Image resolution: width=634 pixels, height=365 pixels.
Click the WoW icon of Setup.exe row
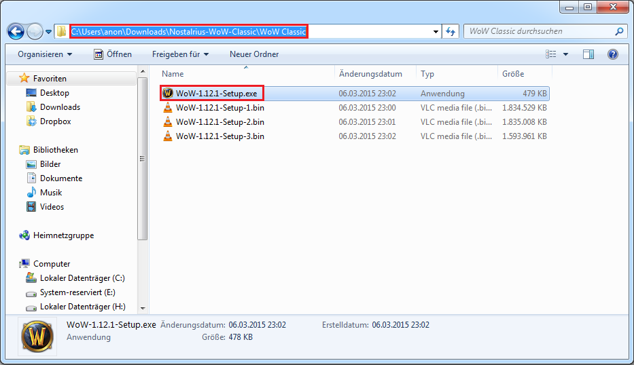click(x=168, y=93)
